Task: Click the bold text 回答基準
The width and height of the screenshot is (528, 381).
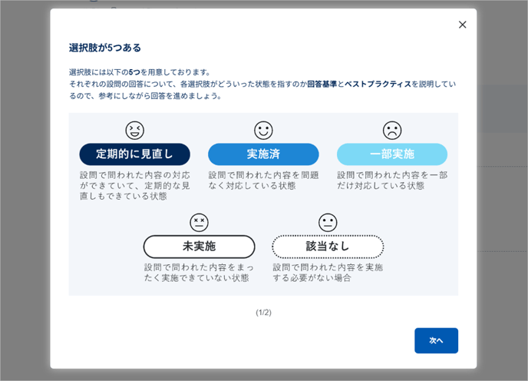Action: [x=322, y=84]
